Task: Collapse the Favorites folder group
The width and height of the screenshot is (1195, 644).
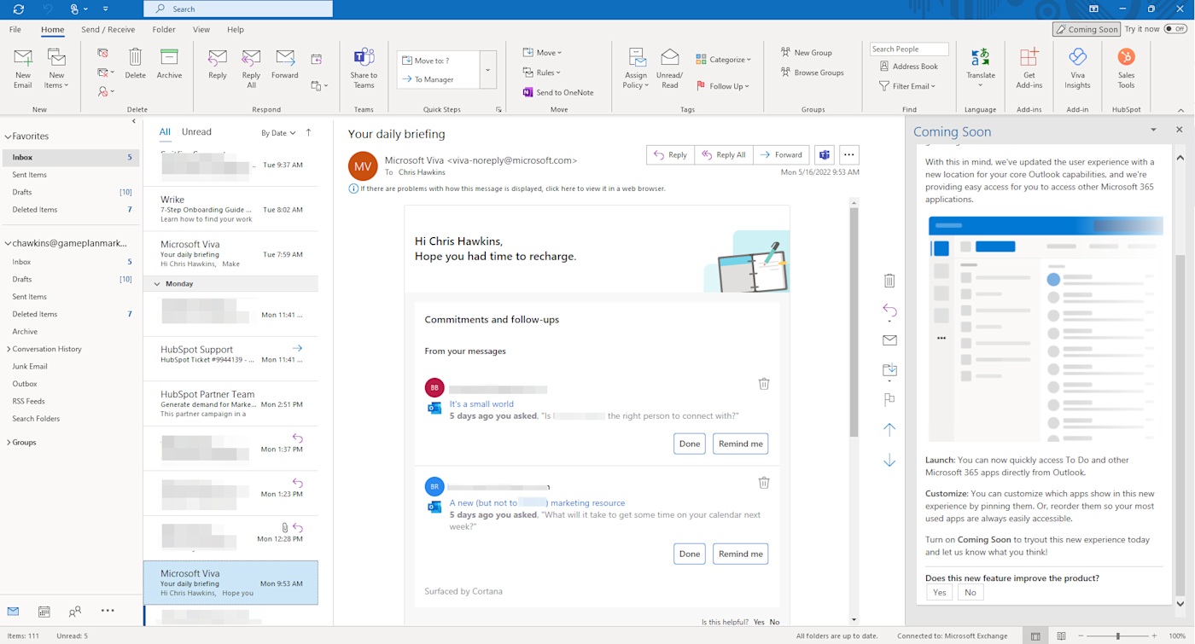Action: pos(8,136)
